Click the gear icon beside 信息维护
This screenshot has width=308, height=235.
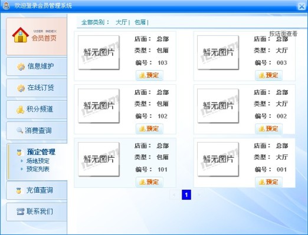coord(21,67)
